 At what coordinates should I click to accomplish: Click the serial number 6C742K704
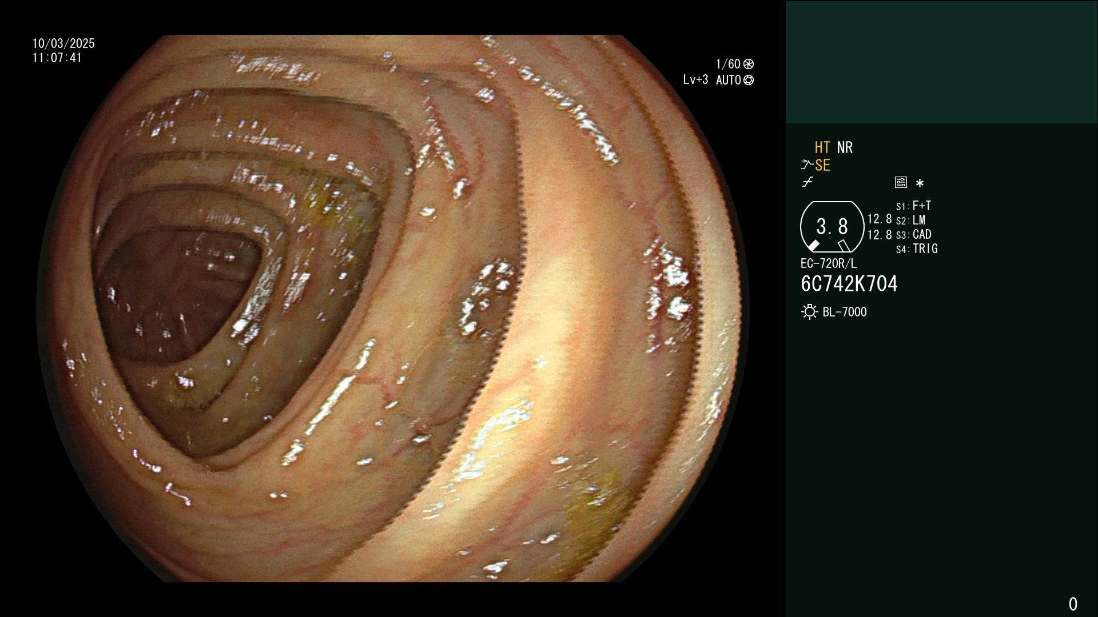(849, 284)
